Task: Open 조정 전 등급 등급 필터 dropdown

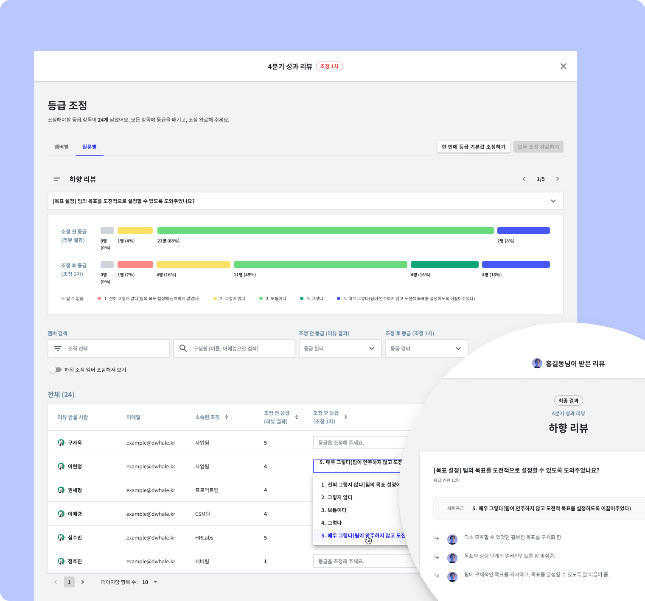Action: tap(340, 348)
